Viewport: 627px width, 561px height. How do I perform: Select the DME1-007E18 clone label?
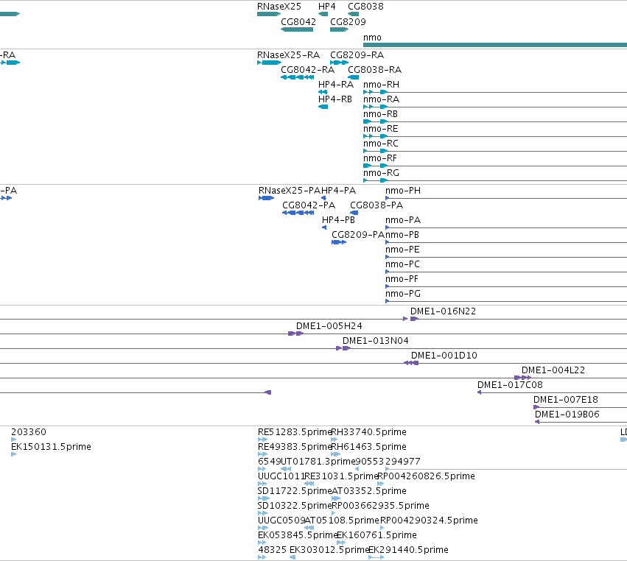(566, 400)
